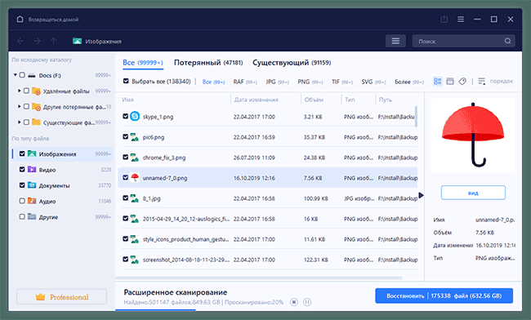This screenshot has width=531, height=320.
Task: Click the share/export icon in title bar
Action: [x=444, y=20]
